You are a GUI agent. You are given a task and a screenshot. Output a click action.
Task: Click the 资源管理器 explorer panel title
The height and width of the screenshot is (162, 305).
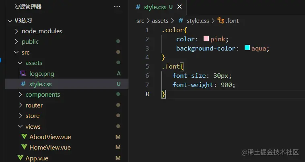click(x=28, y=7)
